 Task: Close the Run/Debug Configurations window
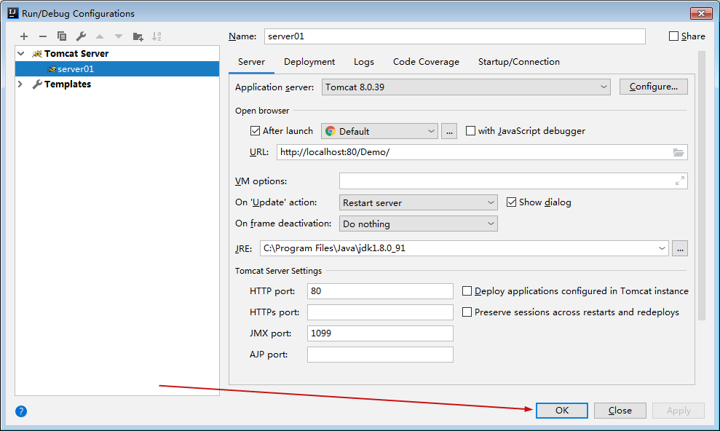(701, 13)
